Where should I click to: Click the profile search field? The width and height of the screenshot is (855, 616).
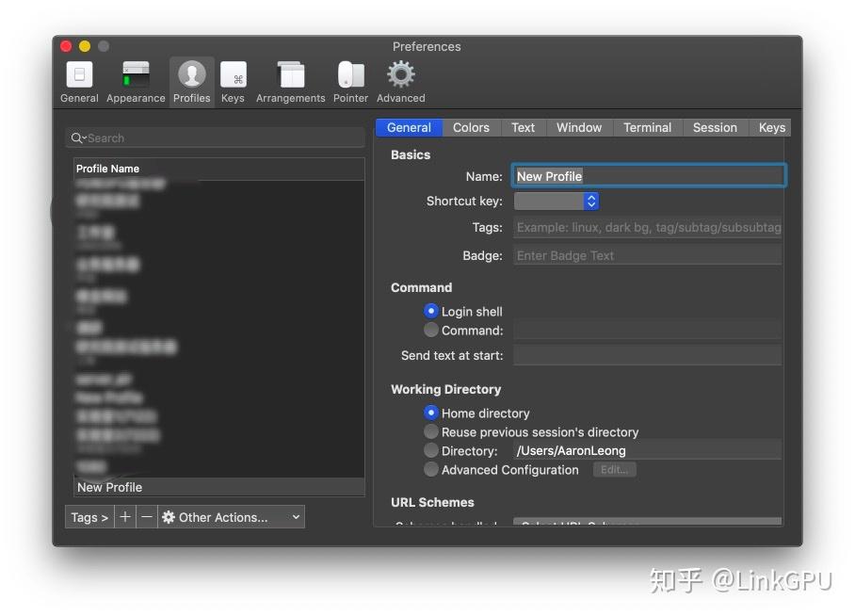[x=215, y=138]
